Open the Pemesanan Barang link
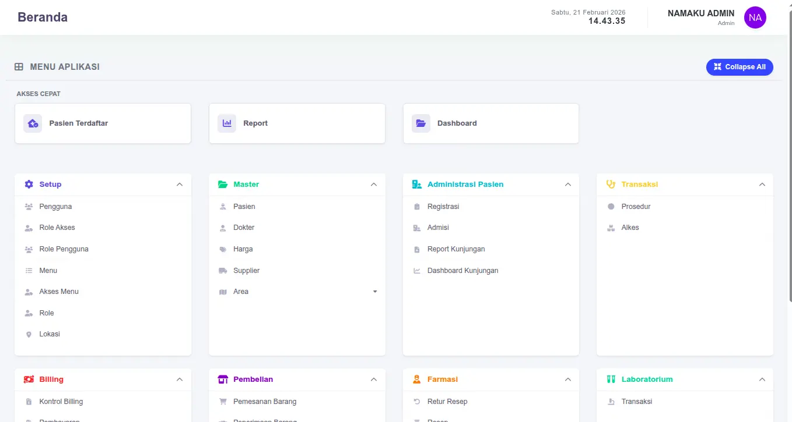Viewport: 792px width, 422px height. click(265, 402)
